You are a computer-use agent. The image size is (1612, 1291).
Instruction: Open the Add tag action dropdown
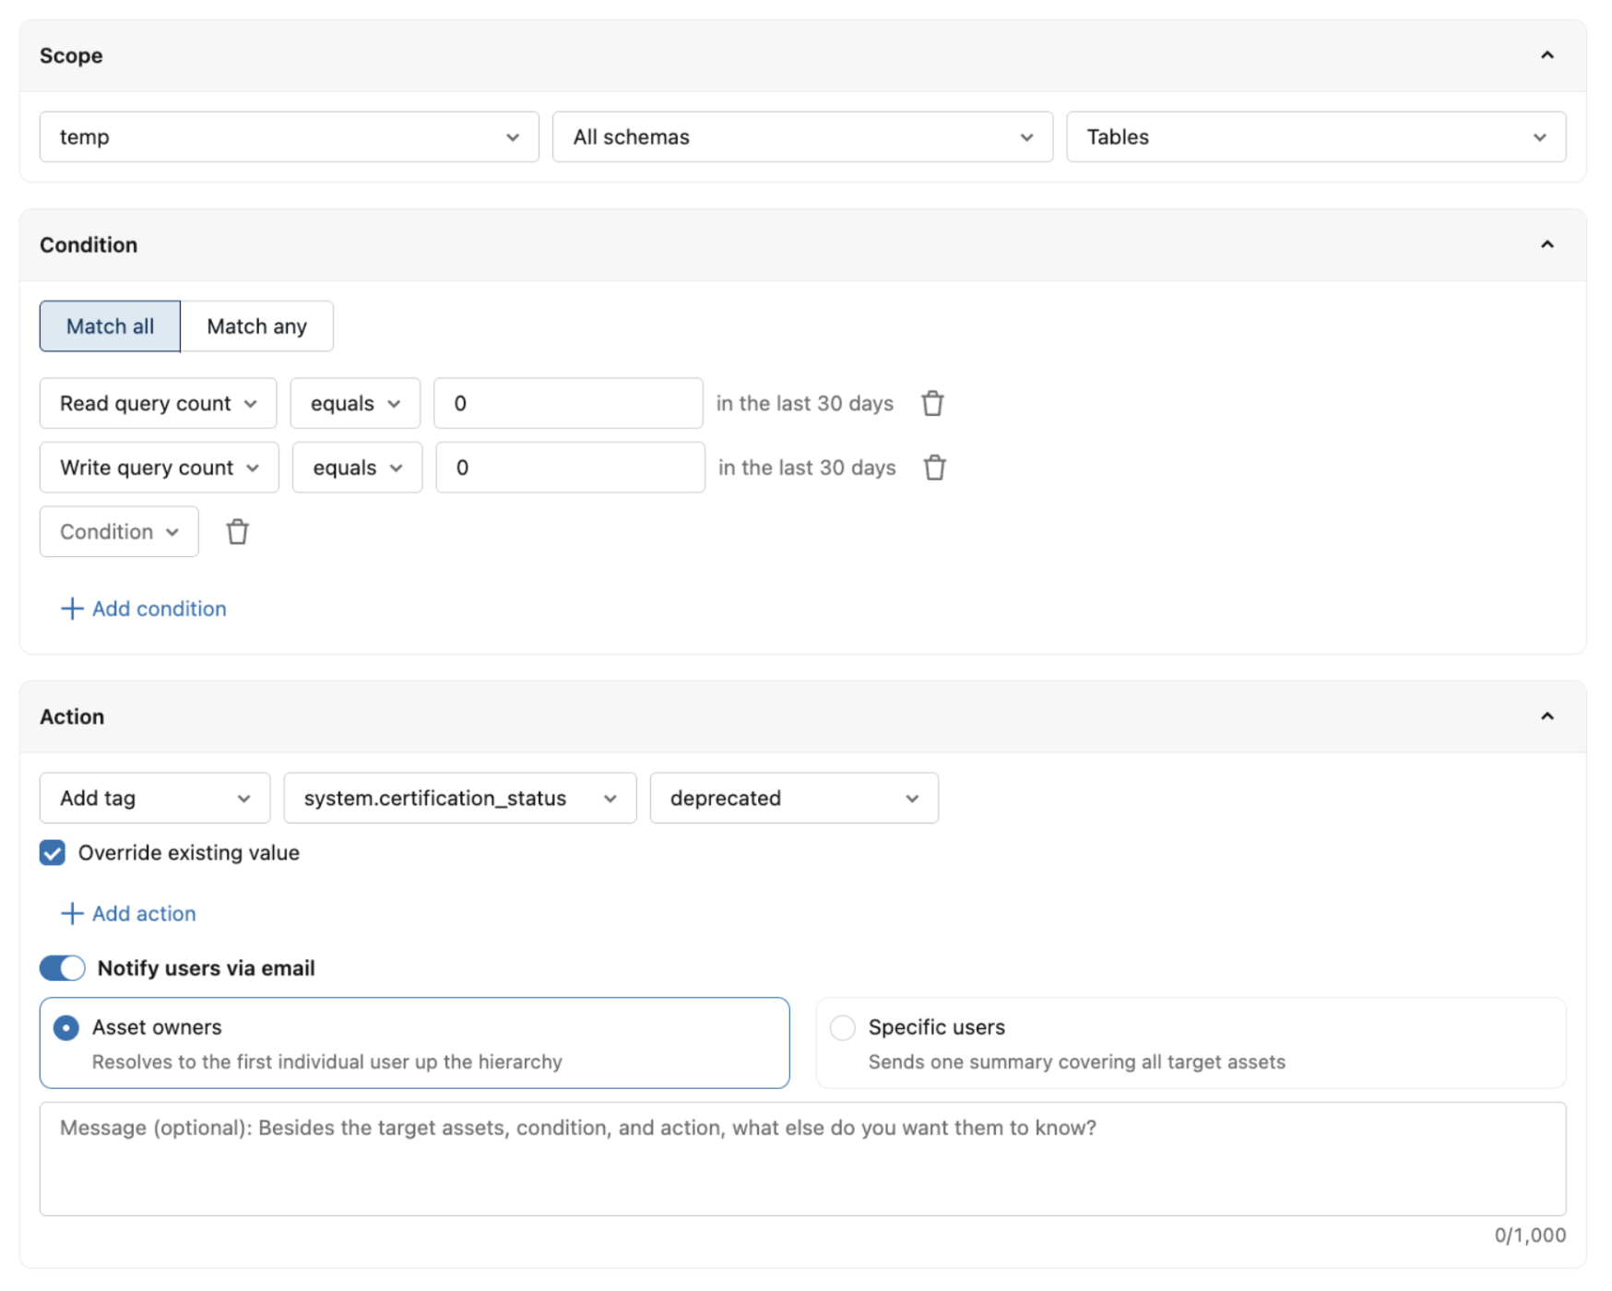click(155, 798)
